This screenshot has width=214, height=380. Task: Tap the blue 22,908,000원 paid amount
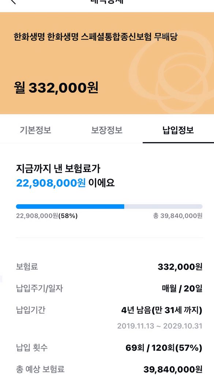(x=51, y=183)
